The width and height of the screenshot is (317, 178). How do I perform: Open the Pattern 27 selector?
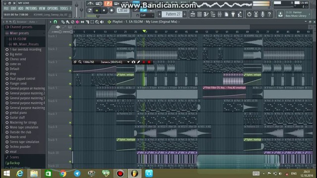(x=172, y=14)
